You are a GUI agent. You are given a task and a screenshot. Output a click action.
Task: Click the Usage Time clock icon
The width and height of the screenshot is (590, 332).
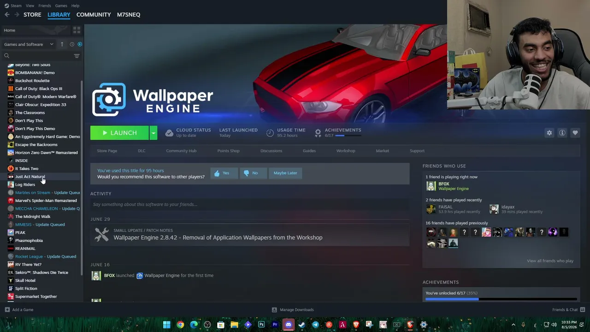pyautogui.click(x=270, y=133)
